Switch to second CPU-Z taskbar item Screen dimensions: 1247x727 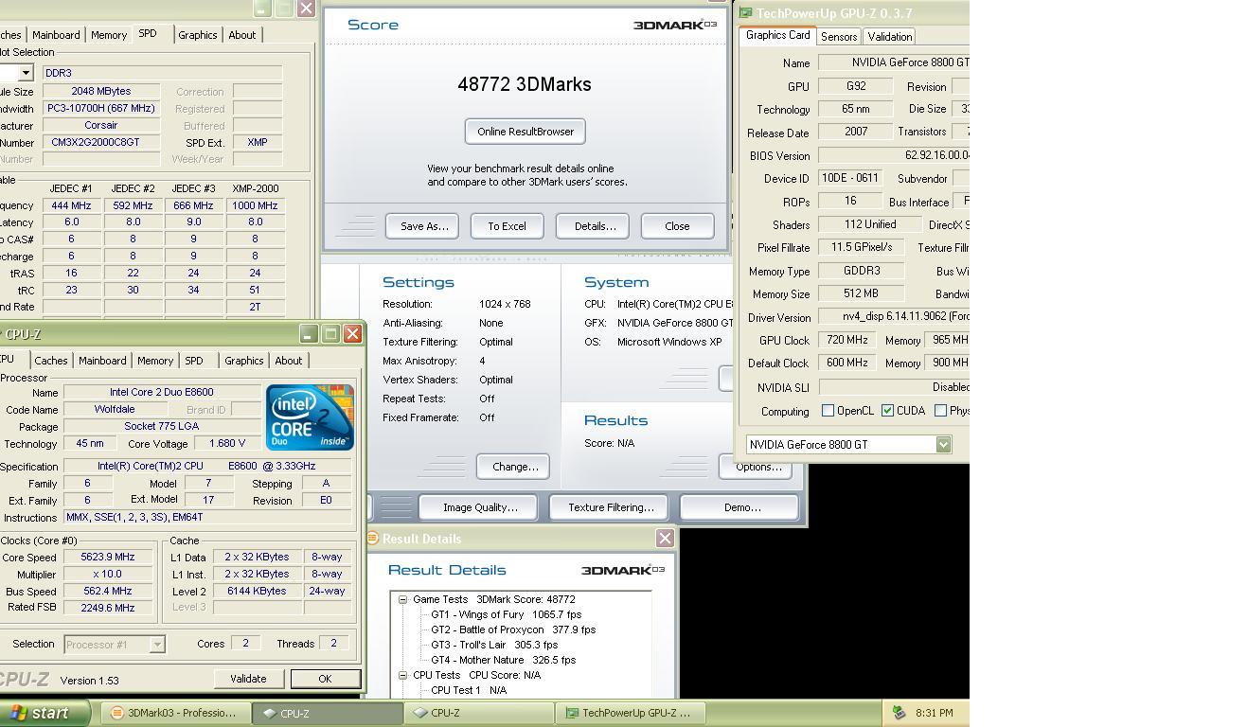(x=478, y=713)
